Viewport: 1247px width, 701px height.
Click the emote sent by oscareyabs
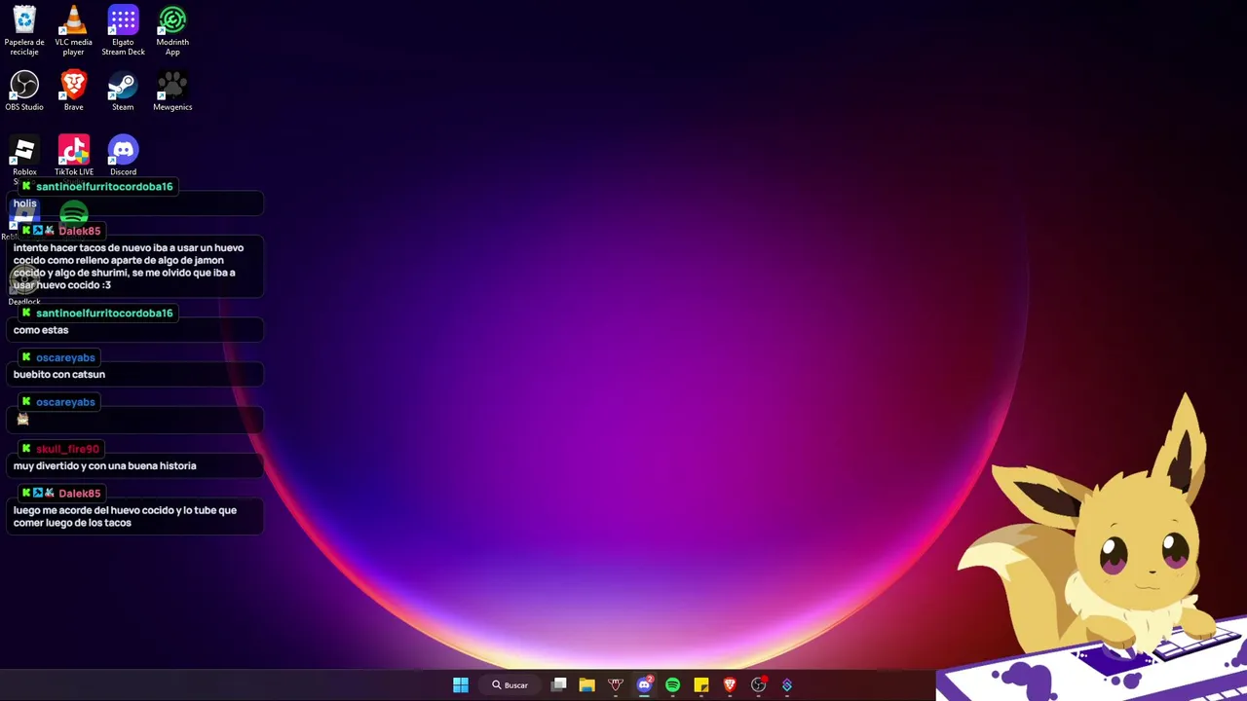tap(22, 419)
